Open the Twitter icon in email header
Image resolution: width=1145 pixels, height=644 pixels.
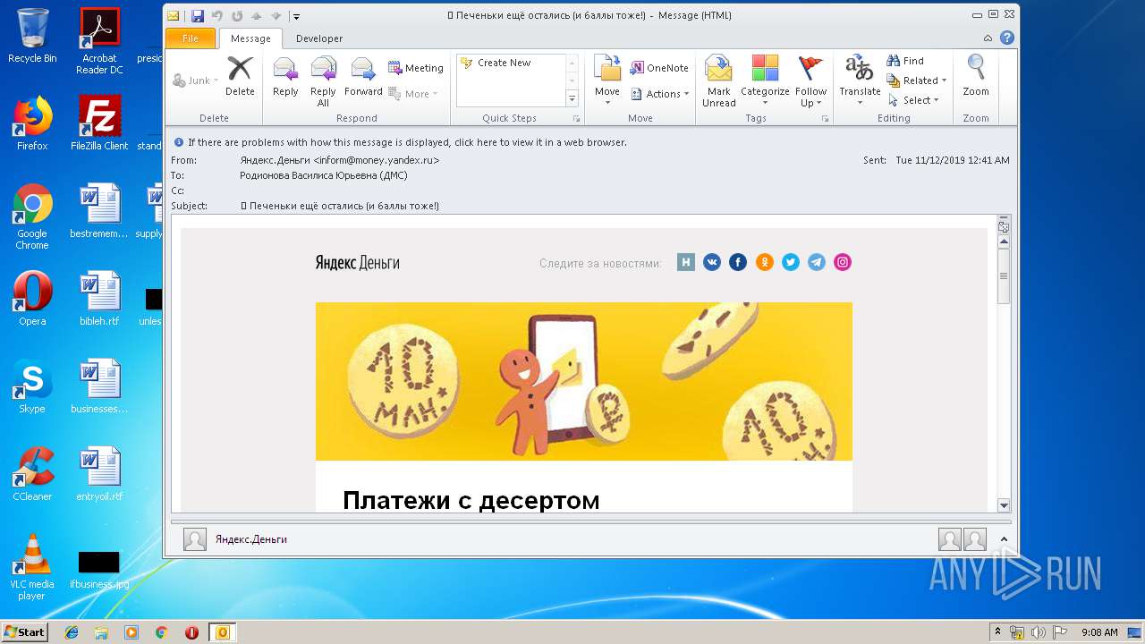click(x=790, y=262)
